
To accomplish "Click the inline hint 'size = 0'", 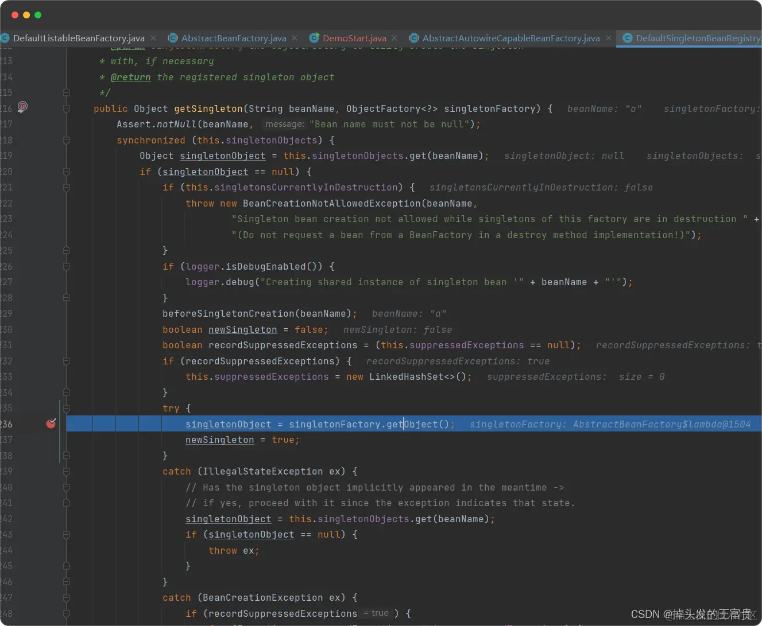I will click(x=641, y=376).
